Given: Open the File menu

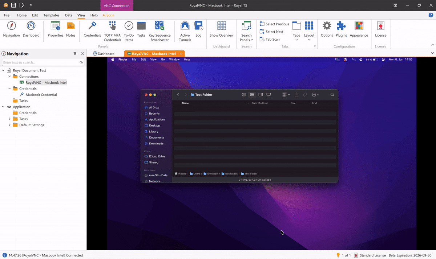Looking at the screenshot, I should (7, 15).
